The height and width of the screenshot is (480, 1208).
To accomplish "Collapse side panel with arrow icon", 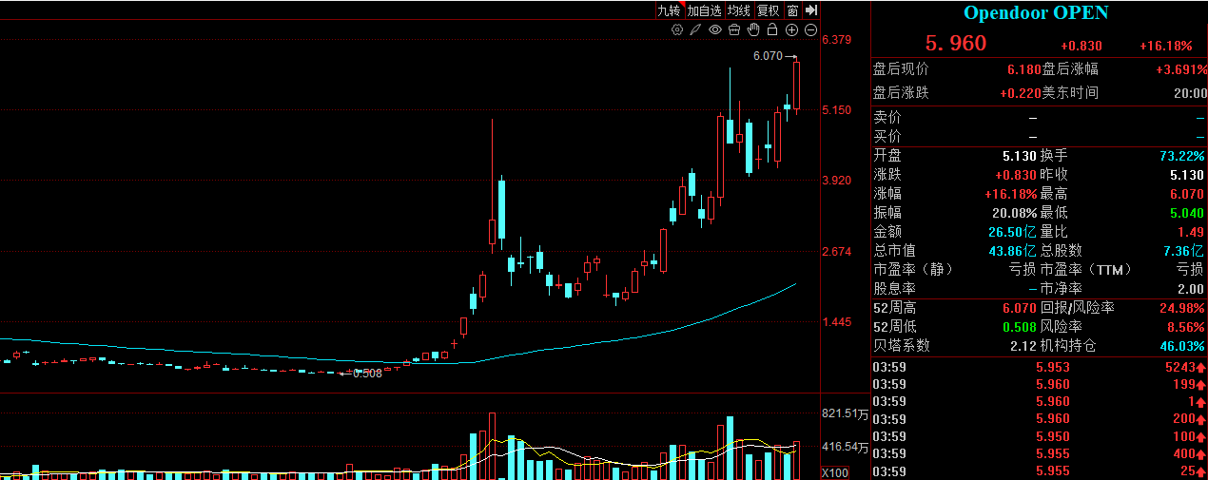I will tap(811, 10).
